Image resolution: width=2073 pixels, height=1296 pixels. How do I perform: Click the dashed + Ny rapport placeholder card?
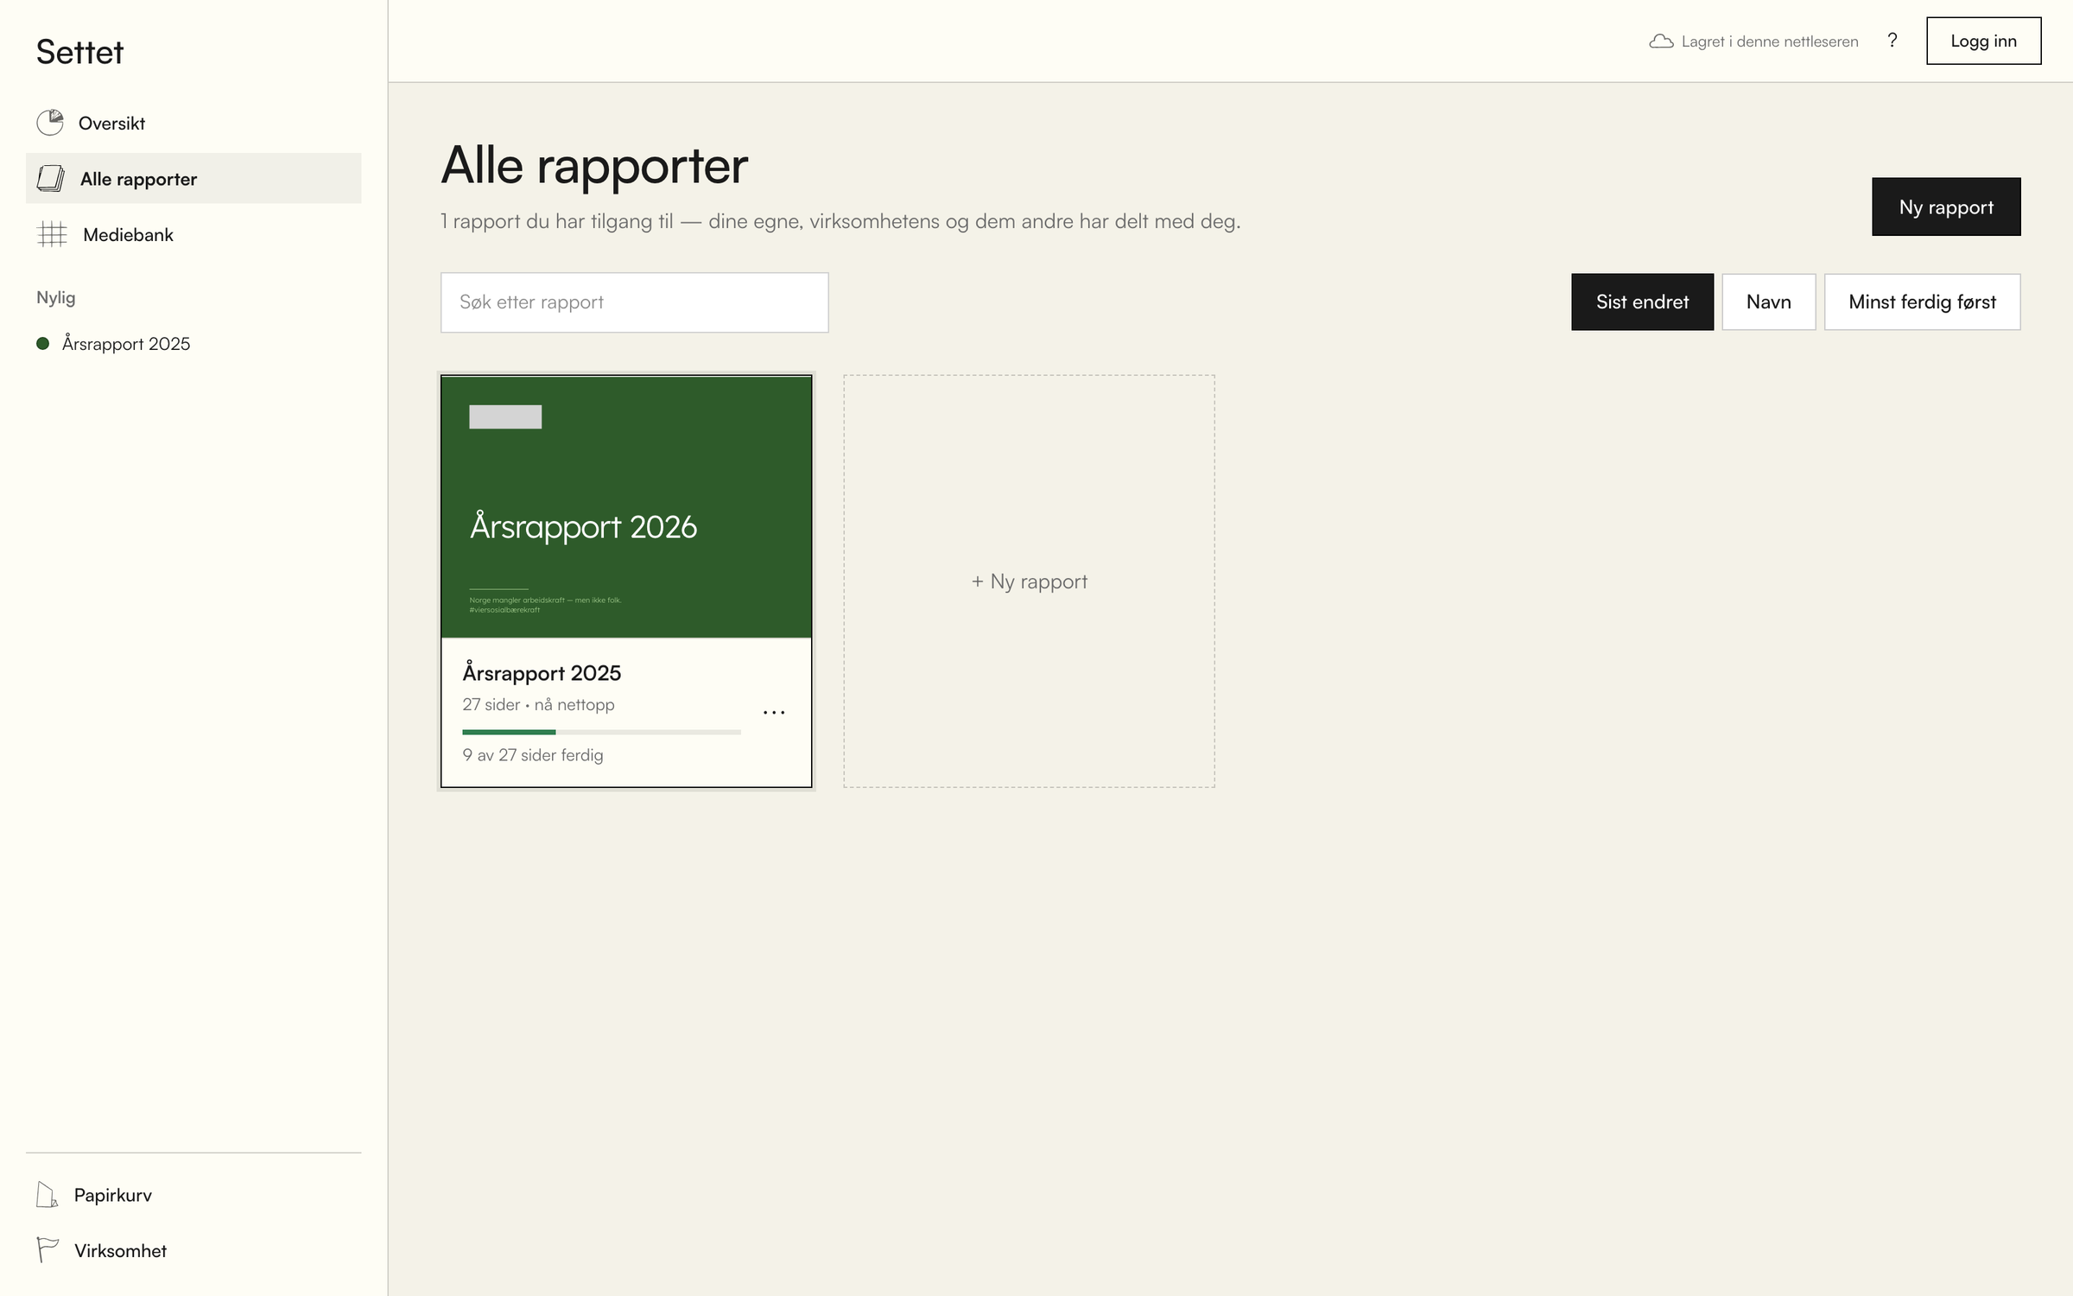tap(1029, 581)
